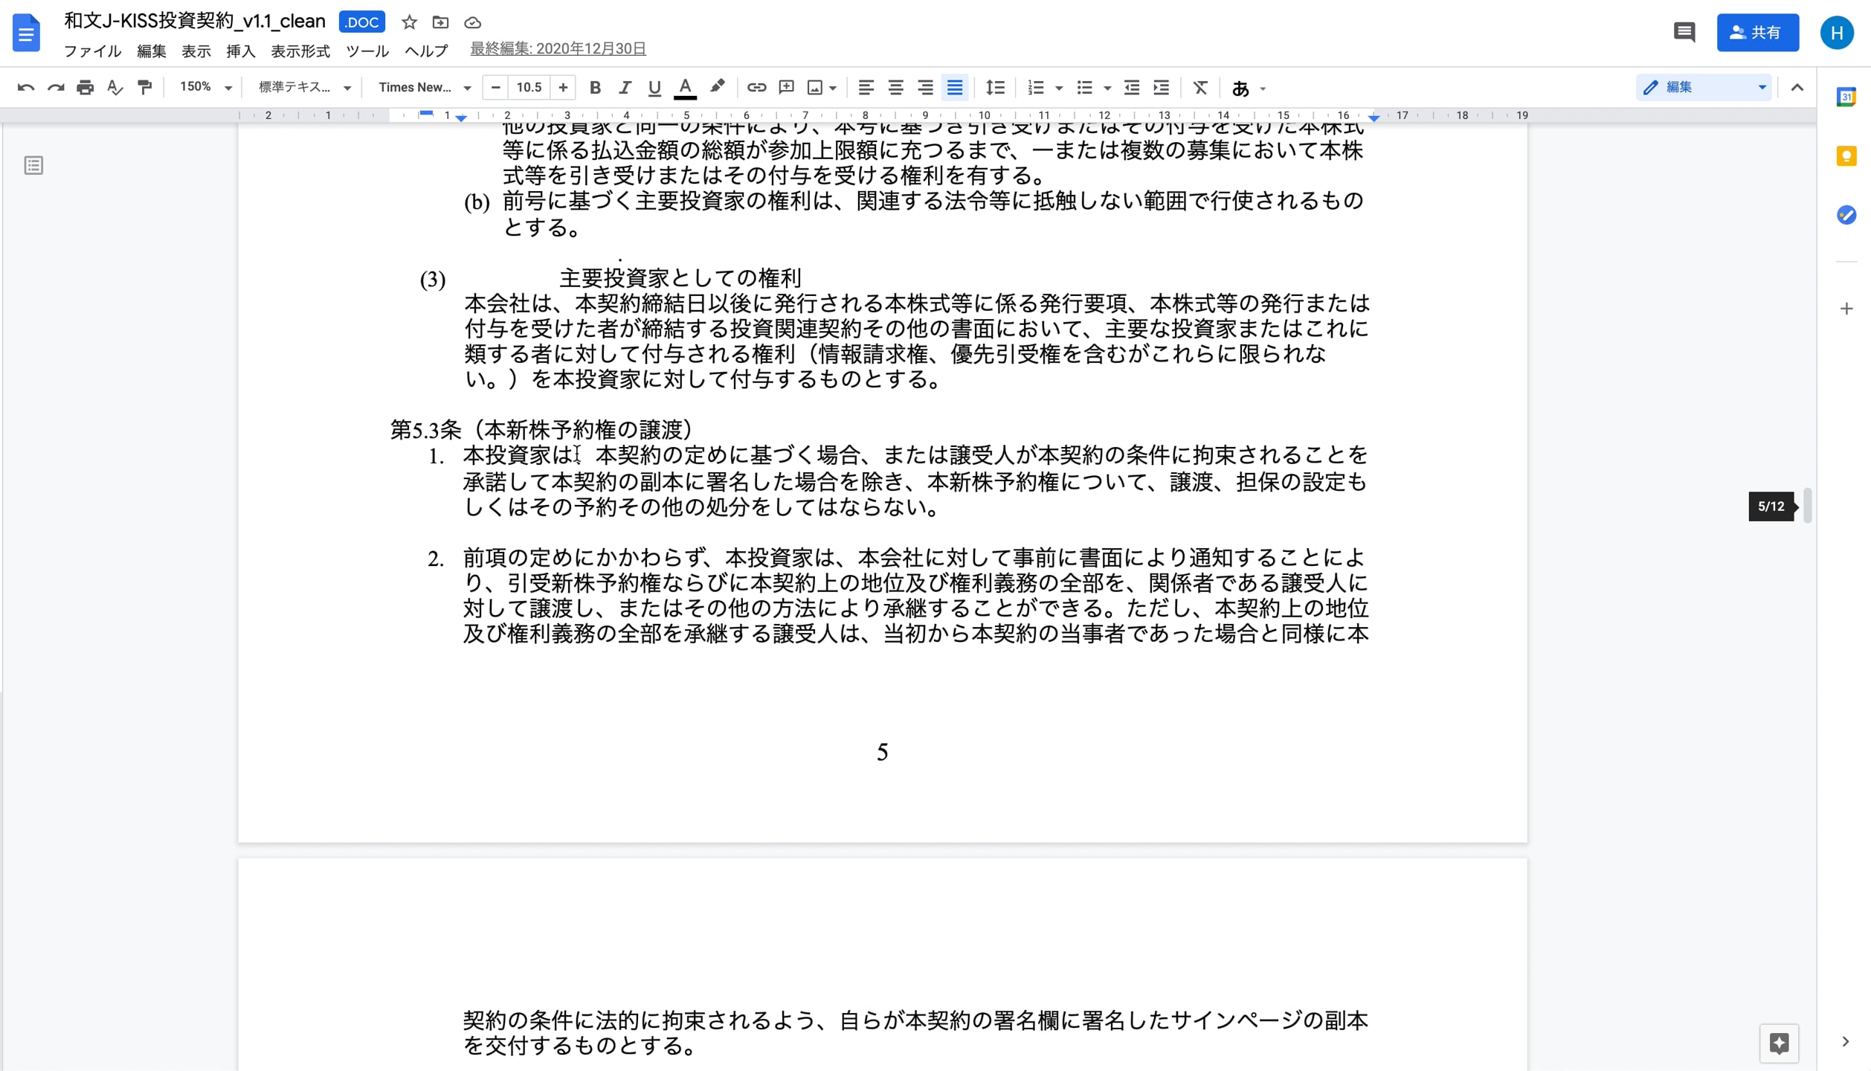The height and width of the screenshot is (1071, 1871).
Task: Open the print dialog
Action: (x=85, y=87)
